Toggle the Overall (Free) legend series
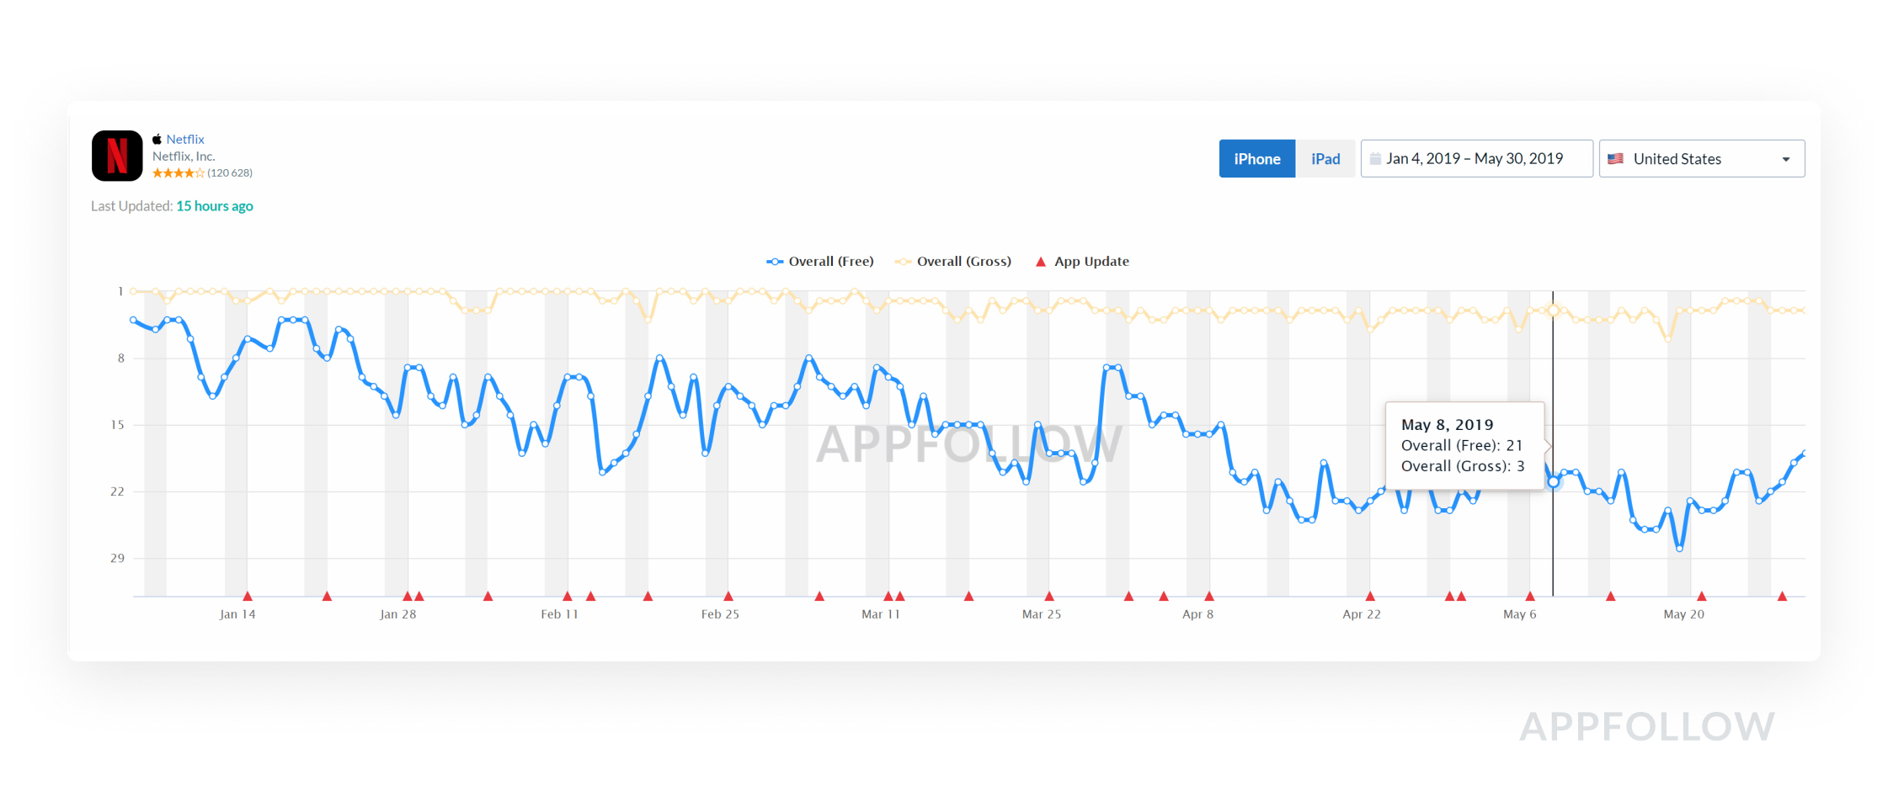Image resolution: width=1888 pixels, height=791 pixels. coord(820,262)
